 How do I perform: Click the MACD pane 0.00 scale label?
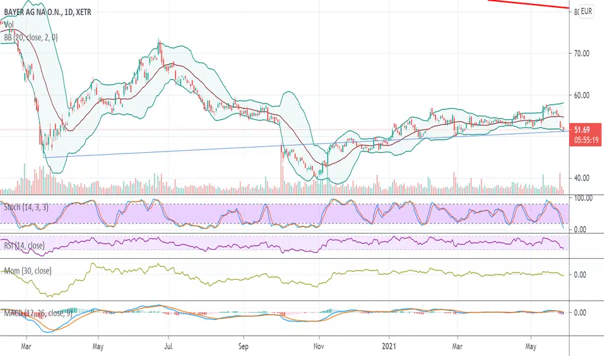click(580, 313)
